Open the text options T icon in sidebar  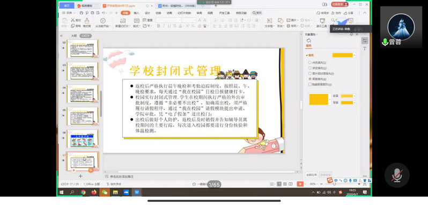(x=365, y=49)
